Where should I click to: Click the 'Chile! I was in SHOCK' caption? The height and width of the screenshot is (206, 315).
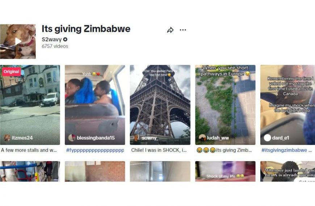159,150
